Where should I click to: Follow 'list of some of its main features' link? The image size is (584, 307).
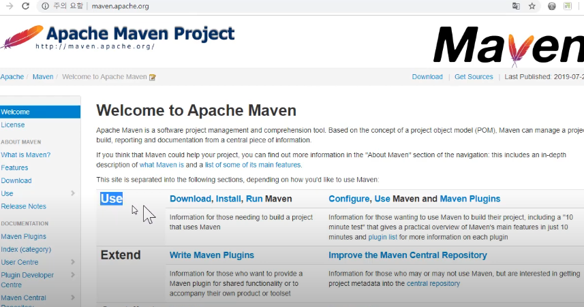253,165
